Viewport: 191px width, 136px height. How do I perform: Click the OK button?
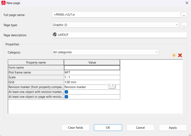tap(108, 128)
